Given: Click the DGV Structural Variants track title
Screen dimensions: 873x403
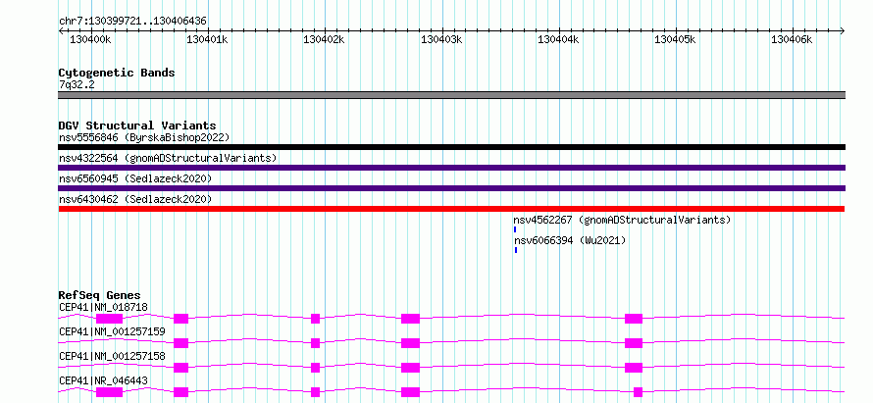Looking at the screenshot, I should pos(137,126).
